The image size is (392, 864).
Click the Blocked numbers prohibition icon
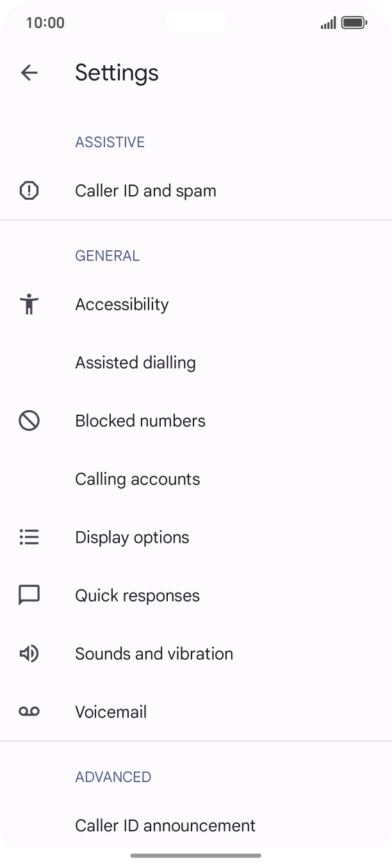click(29, 420)
